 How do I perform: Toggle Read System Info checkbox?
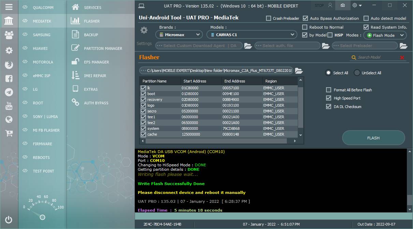[x=366, y=27]
